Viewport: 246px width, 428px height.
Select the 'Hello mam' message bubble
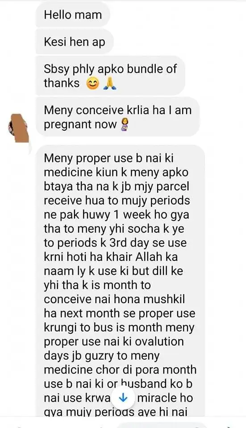tap(73, 15)
